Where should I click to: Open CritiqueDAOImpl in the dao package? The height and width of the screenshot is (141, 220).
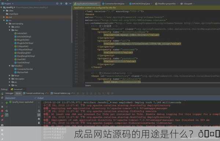(x=23, y=49)
